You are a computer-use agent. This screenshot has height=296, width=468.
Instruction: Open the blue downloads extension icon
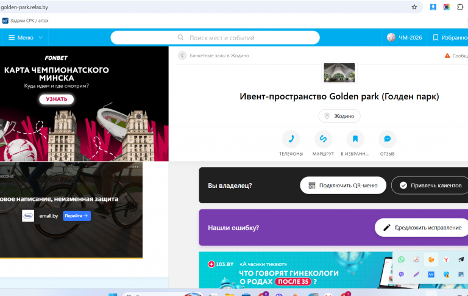(433, 7)
